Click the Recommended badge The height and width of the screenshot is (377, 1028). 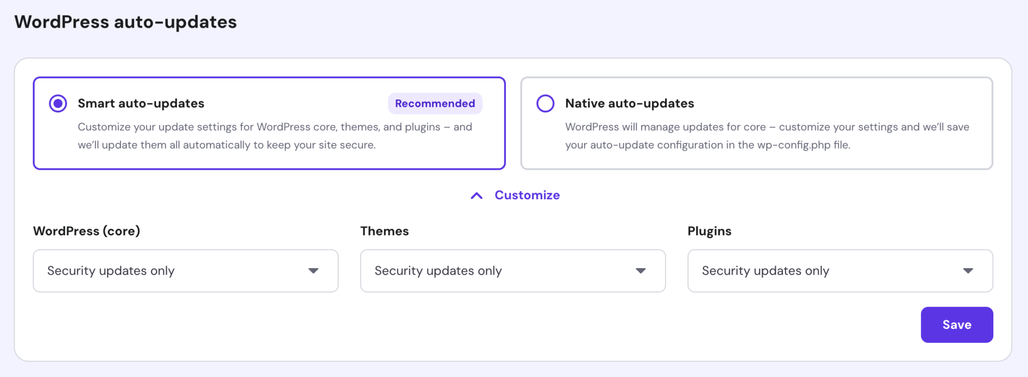[x=435, y=103]
